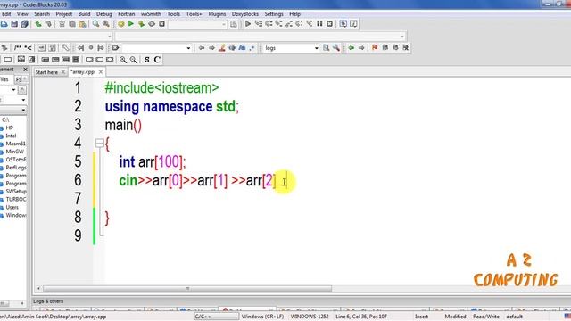Viewport: 571px width, 321px height.
Task: Switch to the array.cpp editor tab
Action: 83,72
